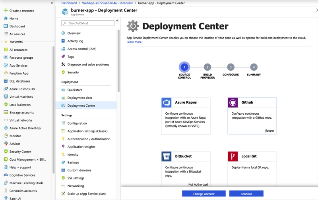The height and width of the screenshot is (200, 318).
Task: Collapse the resource menu with double chevron
Action: [x=117, y=21]
